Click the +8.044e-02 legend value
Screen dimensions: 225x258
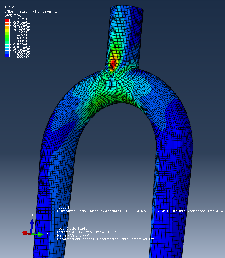coord(21,47)
